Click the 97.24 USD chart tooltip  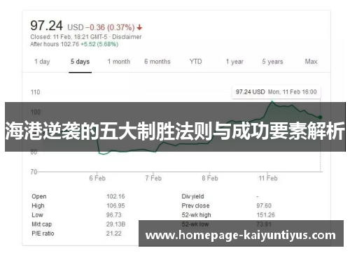[276, 92]
